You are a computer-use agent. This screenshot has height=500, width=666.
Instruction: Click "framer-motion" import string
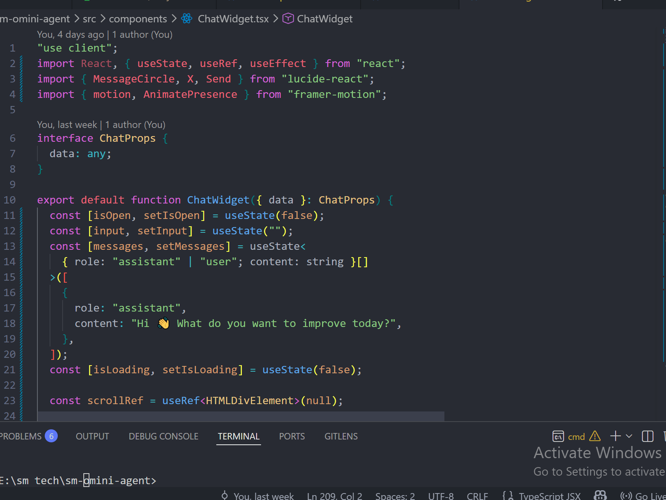(334, 94)
